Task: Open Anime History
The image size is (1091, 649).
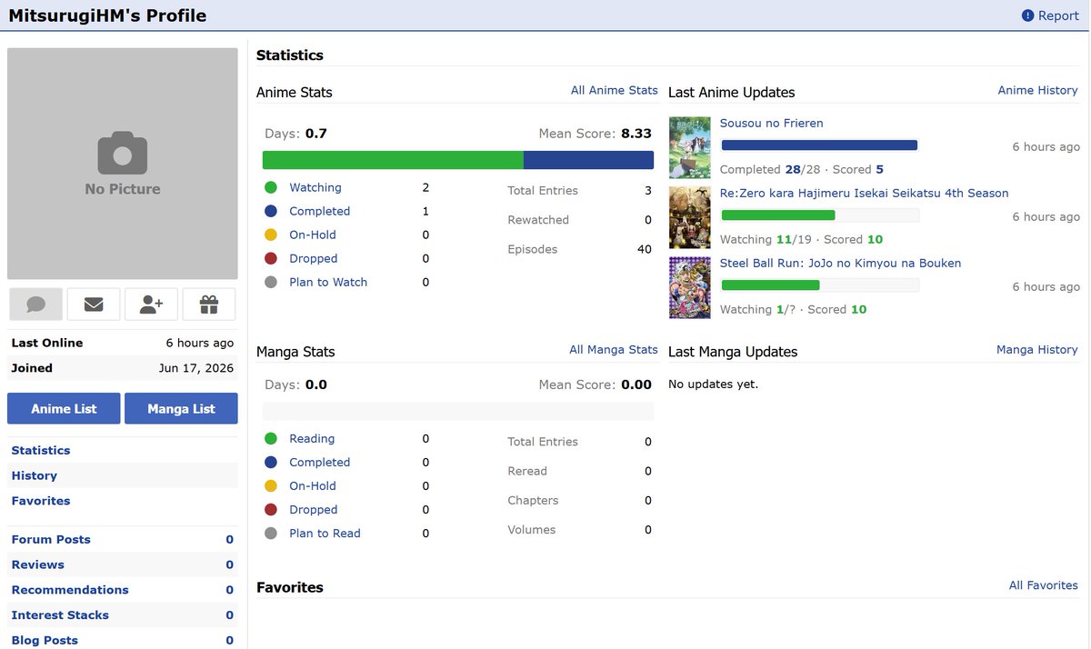Action: point(1037,90)
